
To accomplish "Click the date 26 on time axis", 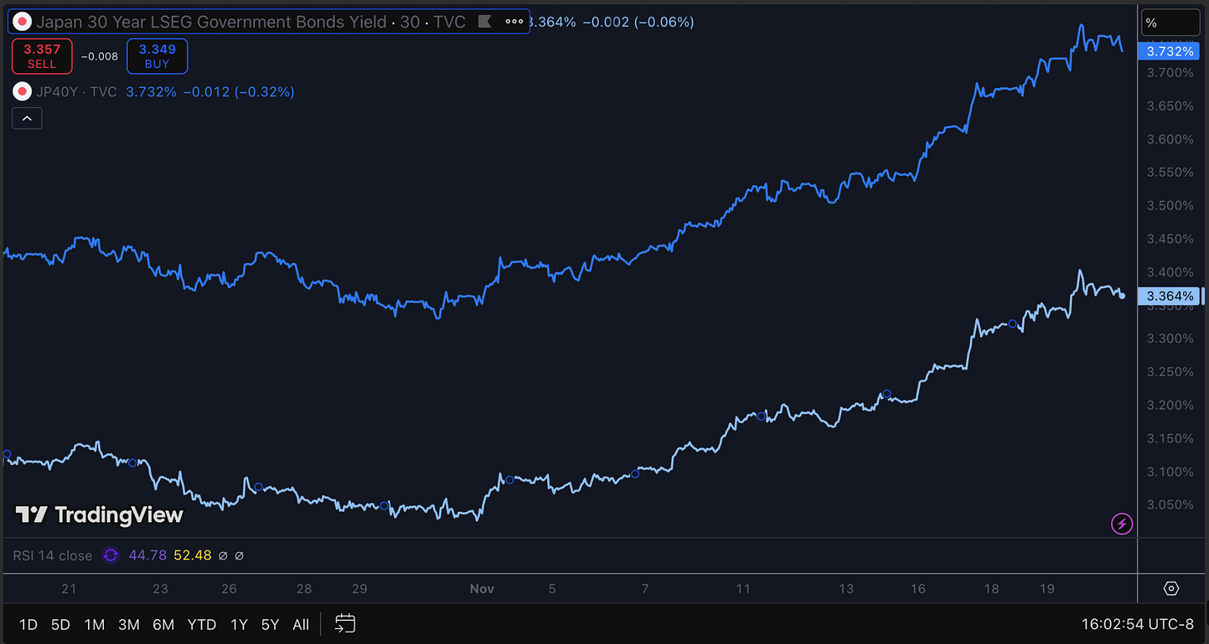I will [x=229, y=588].
